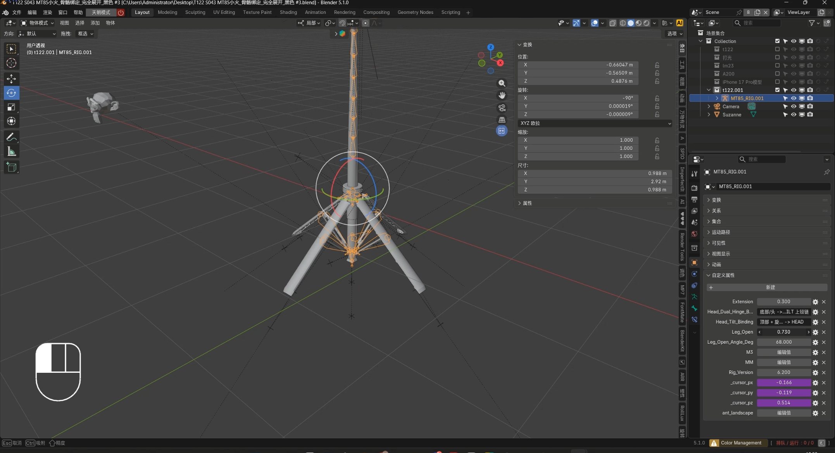Select the Cursor tool in toolbar
The height and width of the screenshot is (453, 835).
pyautogui.click(x=11, y=63)
